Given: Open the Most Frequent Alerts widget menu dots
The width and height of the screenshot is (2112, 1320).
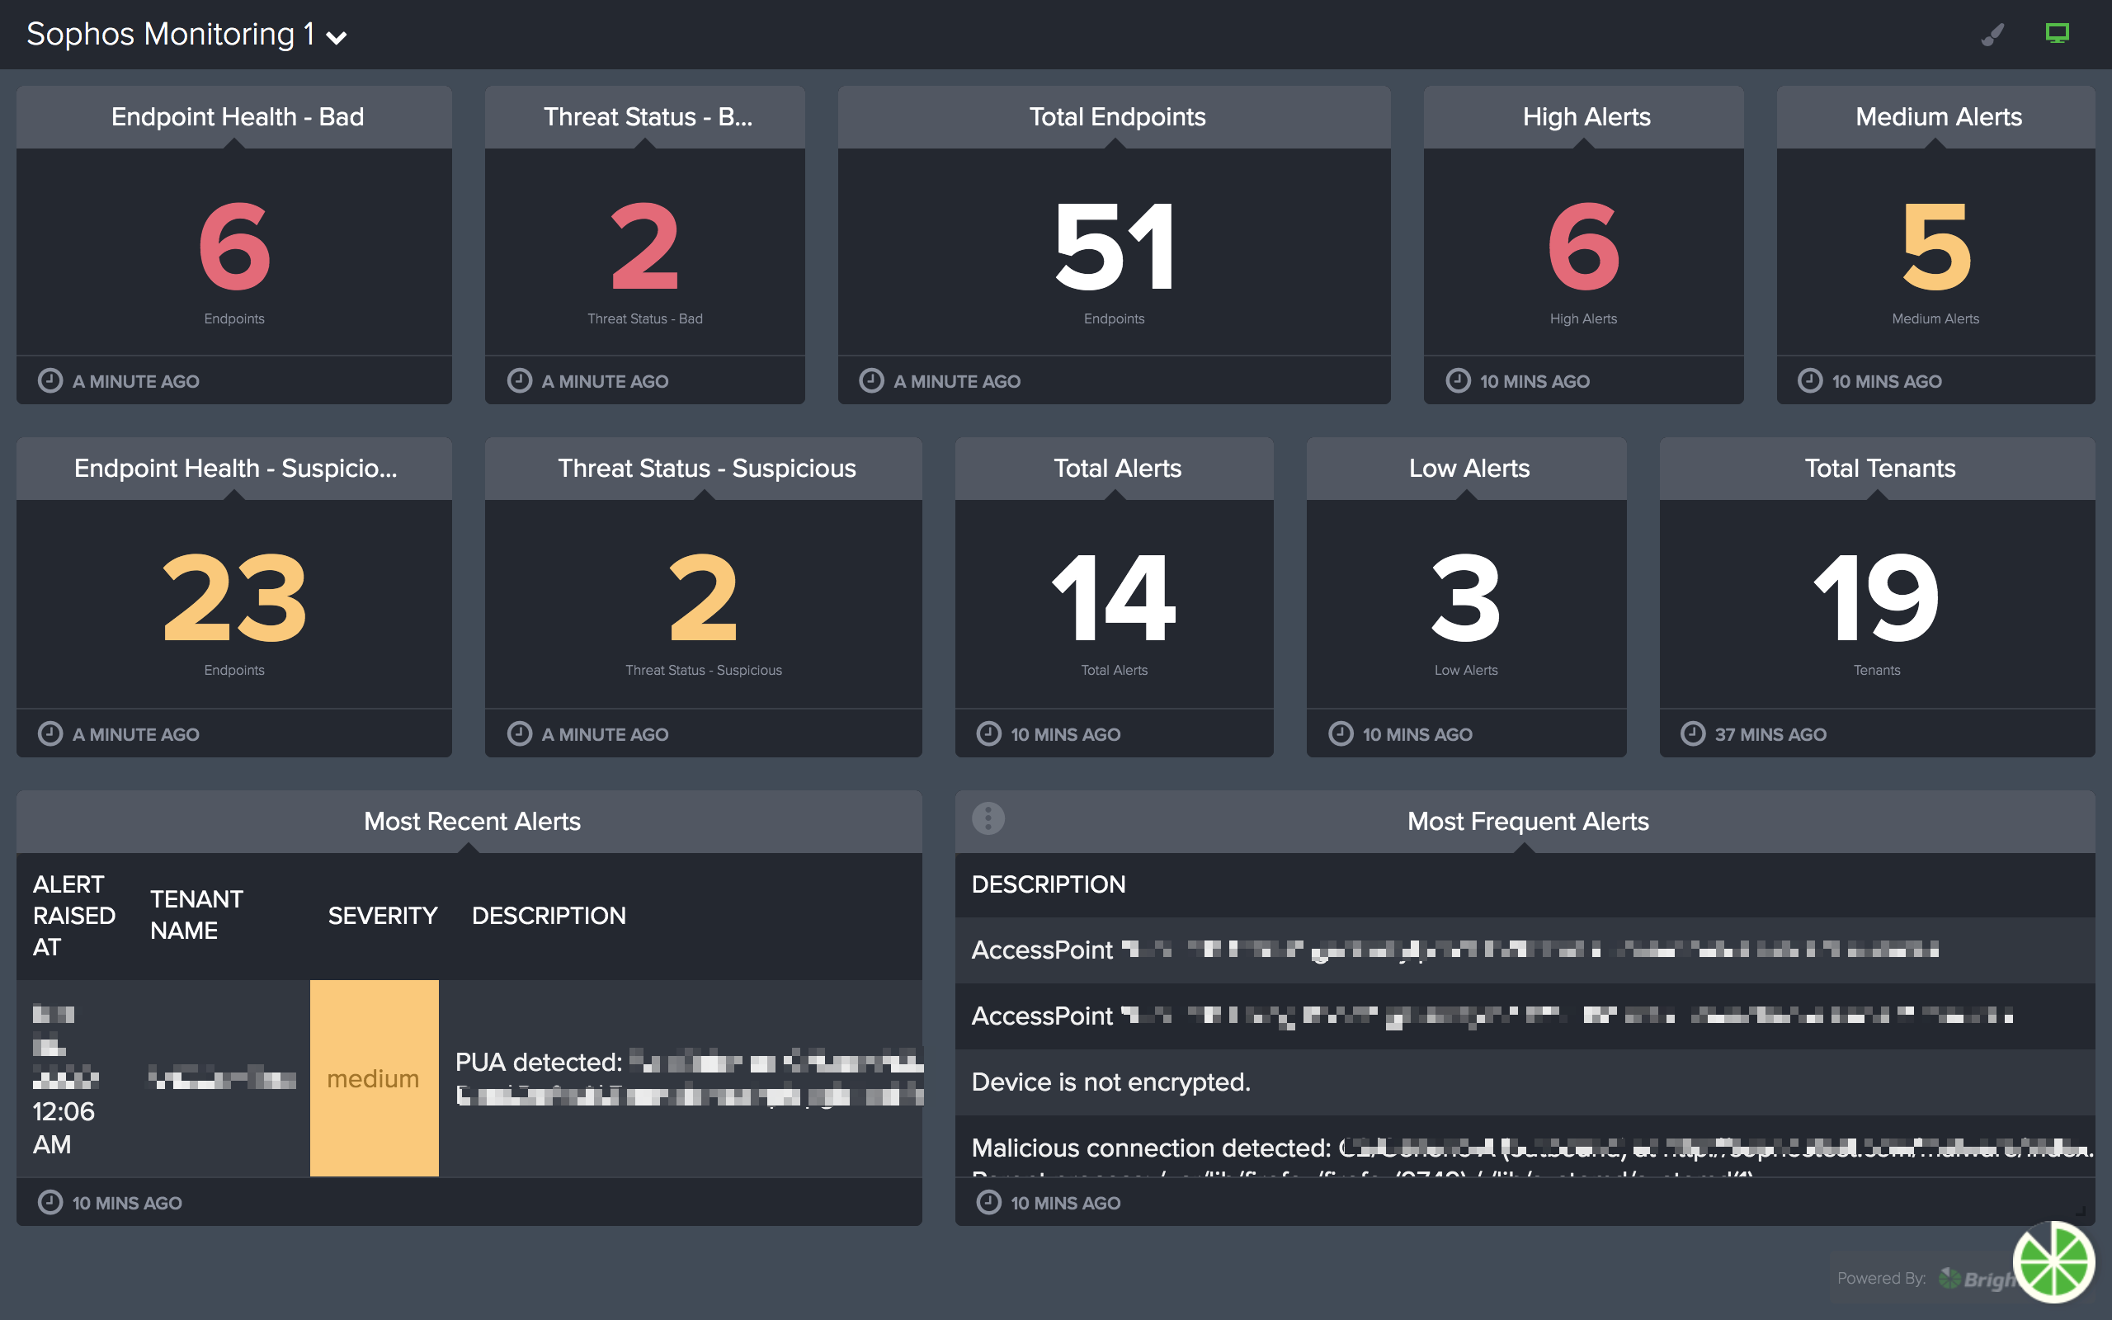Looking at the screenshot, I should coord(988,819).
